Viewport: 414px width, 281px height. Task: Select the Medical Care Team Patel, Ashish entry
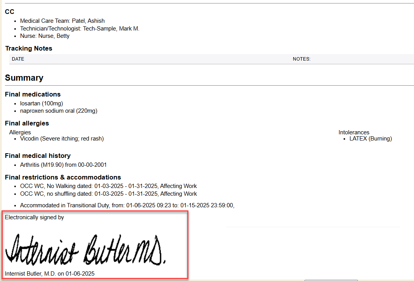(x=62, y=21)
